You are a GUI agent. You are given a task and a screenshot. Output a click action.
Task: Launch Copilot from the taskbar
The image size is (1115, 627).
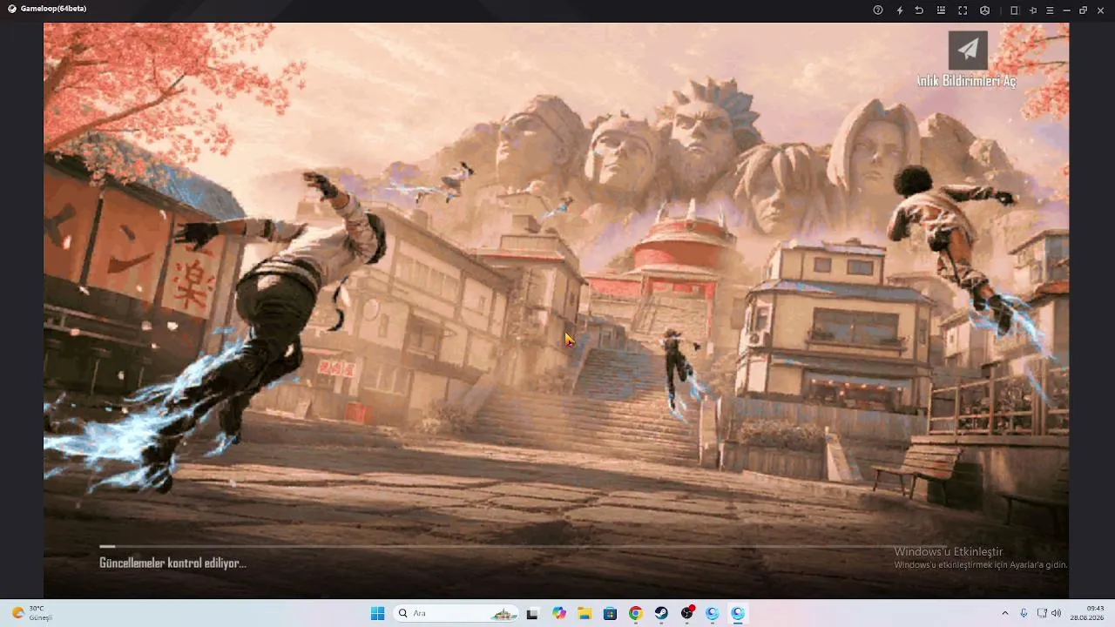point(558,613)
